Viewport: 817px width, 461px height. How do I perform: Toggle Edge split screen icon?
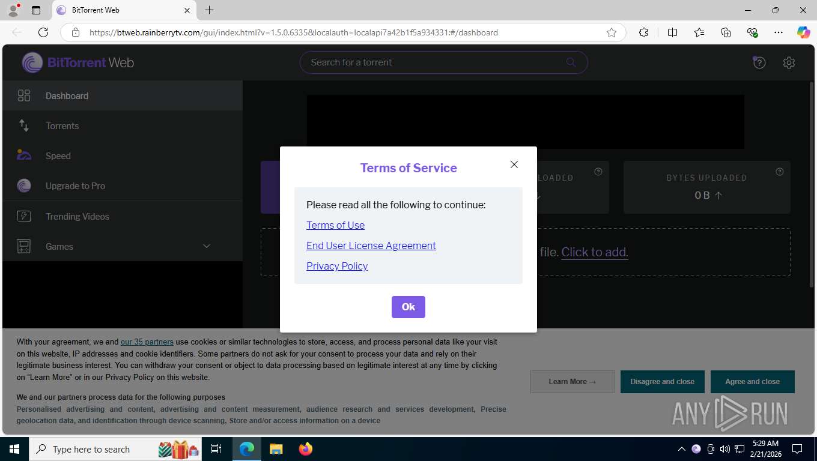pos(673,32)
